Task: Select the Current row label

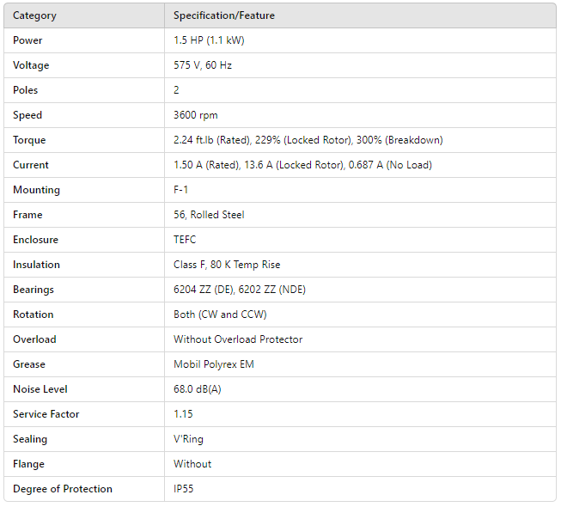Action: click(x=31, y=165)
